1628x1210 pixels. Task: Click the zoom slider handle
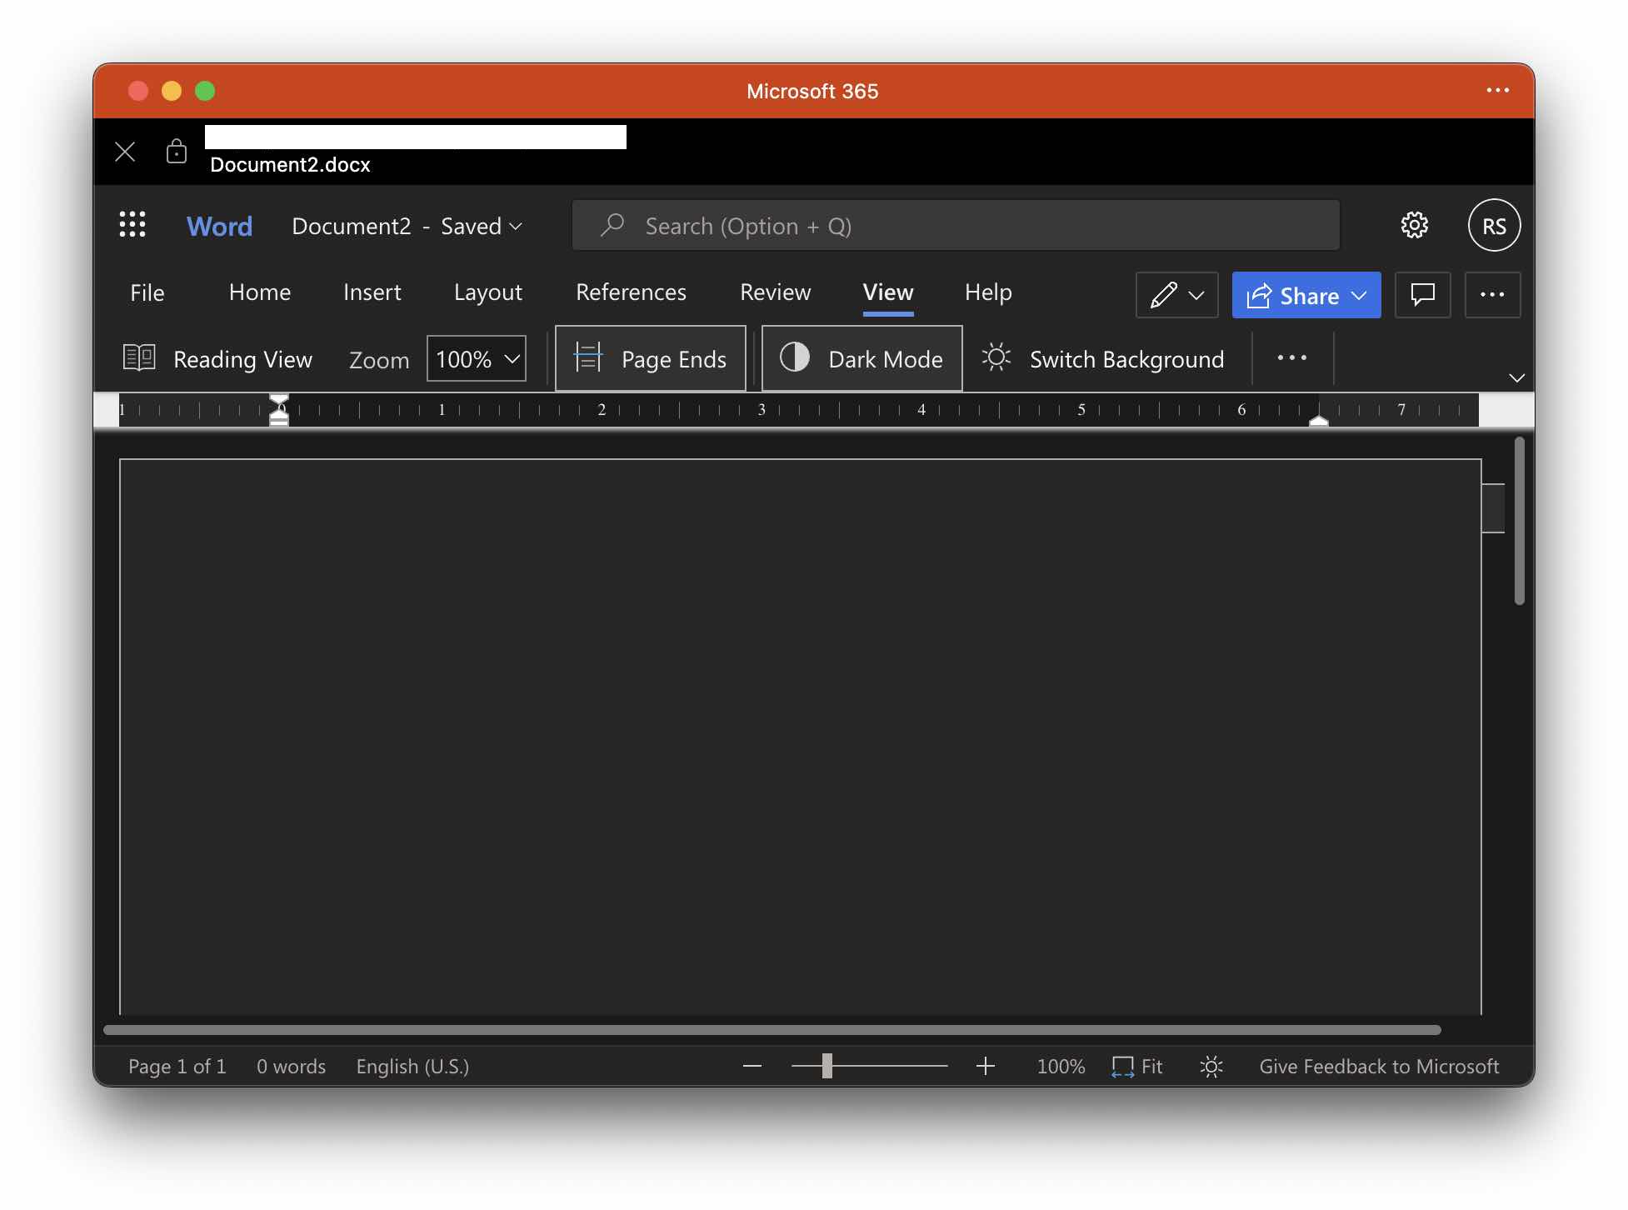826,1066
